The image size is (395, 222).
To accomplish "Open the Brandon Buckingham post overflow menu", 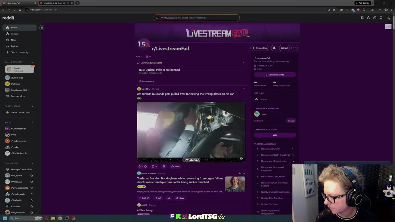I will coord(243,173).
